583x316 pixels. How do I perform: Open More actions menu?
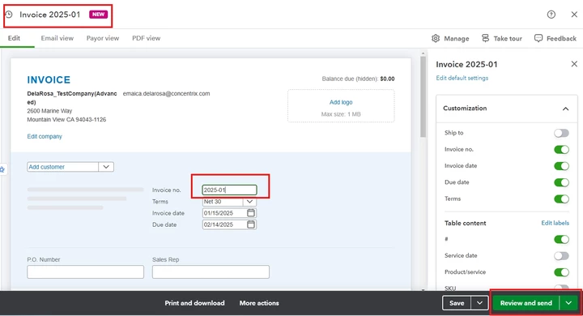259,303
